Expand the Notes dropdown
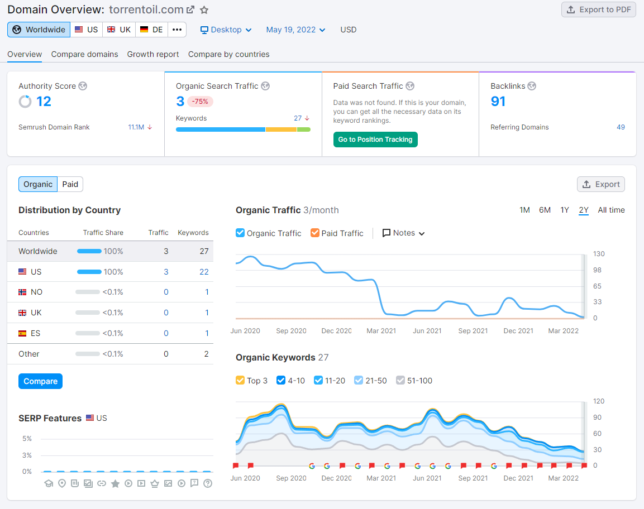 (404, 233)
